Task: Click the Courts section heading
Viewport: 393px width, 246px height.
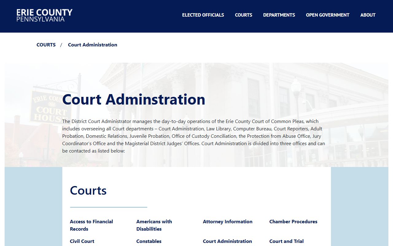Action: (x=88, y=190)
